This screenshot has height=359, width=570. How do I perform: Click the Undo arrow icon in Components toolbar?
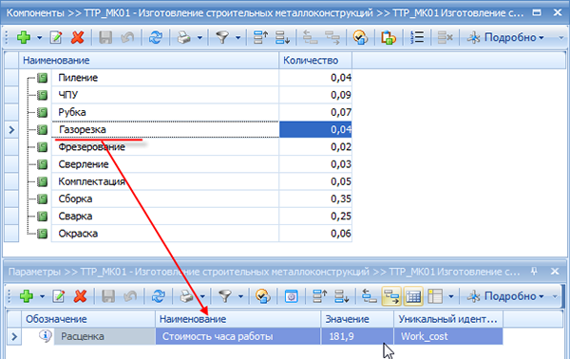click(127, 37)
